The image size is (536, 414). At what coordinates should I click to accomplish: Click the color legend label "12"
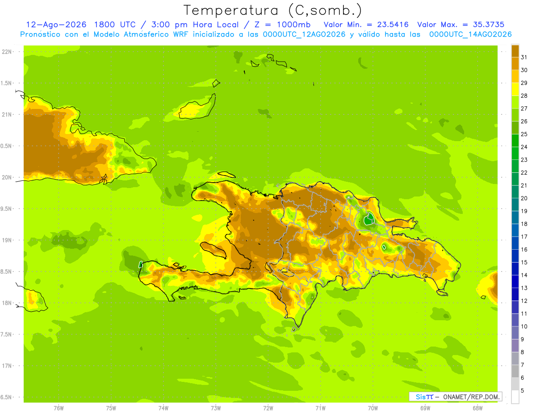pos(524,301)
